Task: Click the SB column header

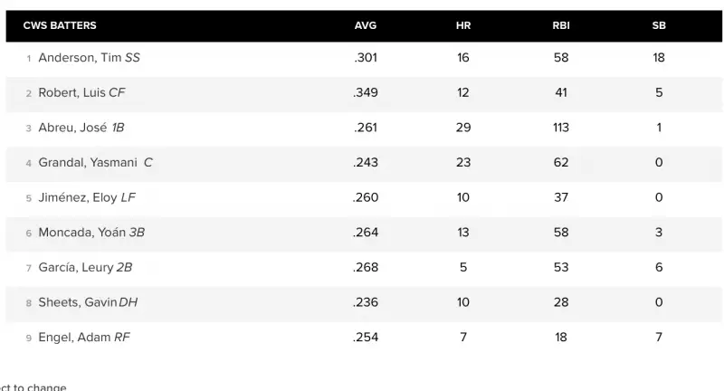Action: (x=659, y=25)
